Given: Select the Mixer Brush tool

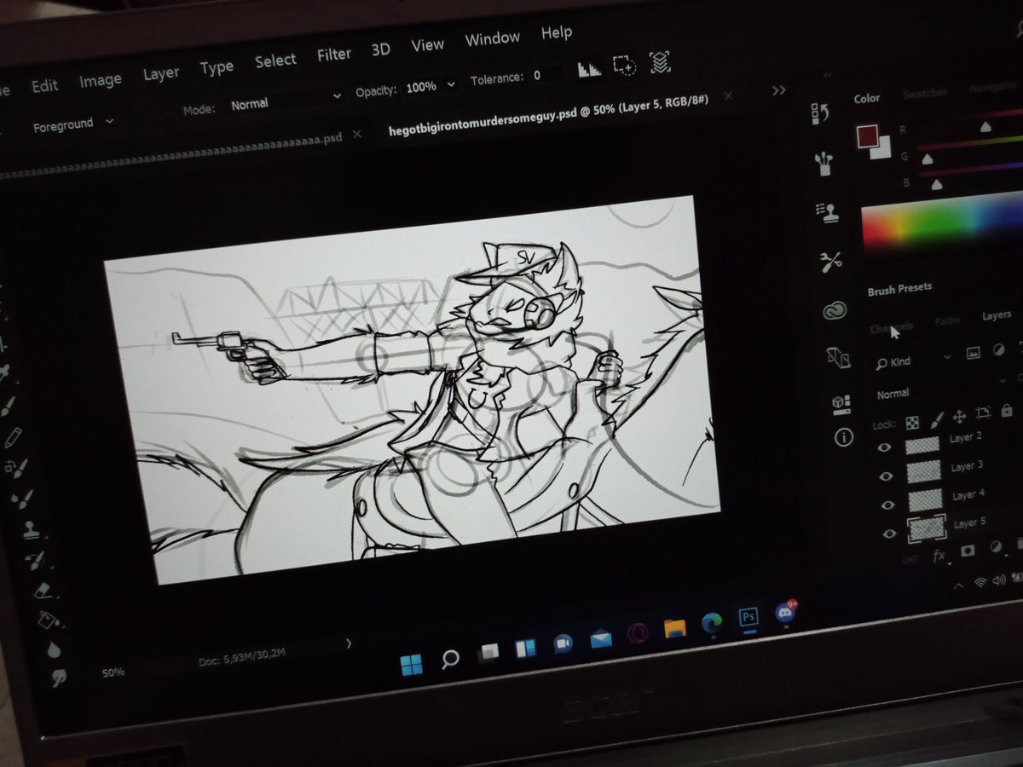Looking at the screenshot, I should pyautogui.click(x=20, y=499).
